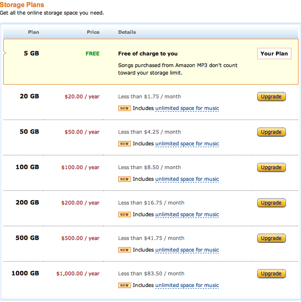The image size is (301, 302).
Task: Click the Storage Plans heading
Action: tap(22, 5)
